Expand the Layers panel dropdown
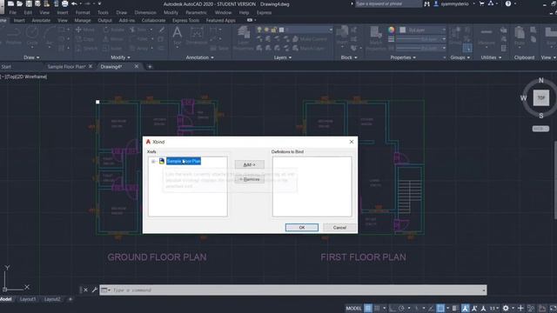 point(283,57)
